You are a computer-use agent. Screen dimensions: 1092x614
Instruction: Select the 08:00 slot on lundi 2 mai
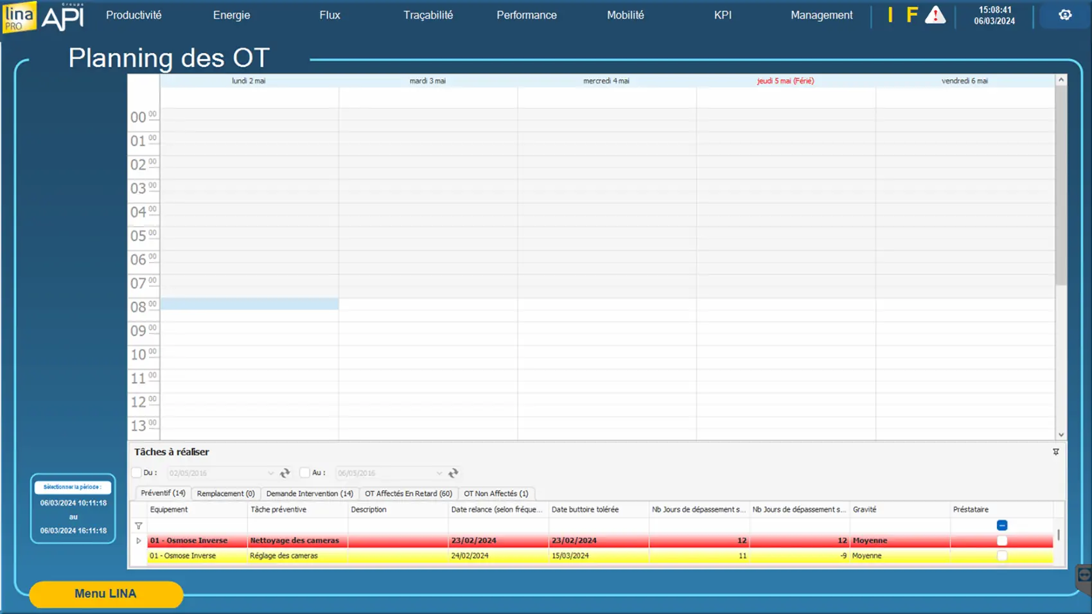point(249,304)
